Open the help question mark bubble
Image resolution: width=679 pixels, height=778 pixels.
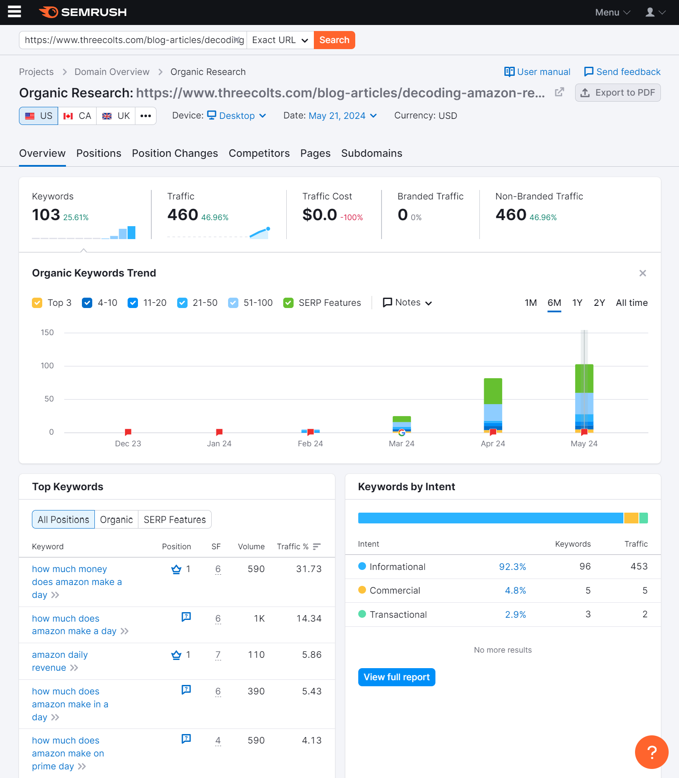[651, 752]
